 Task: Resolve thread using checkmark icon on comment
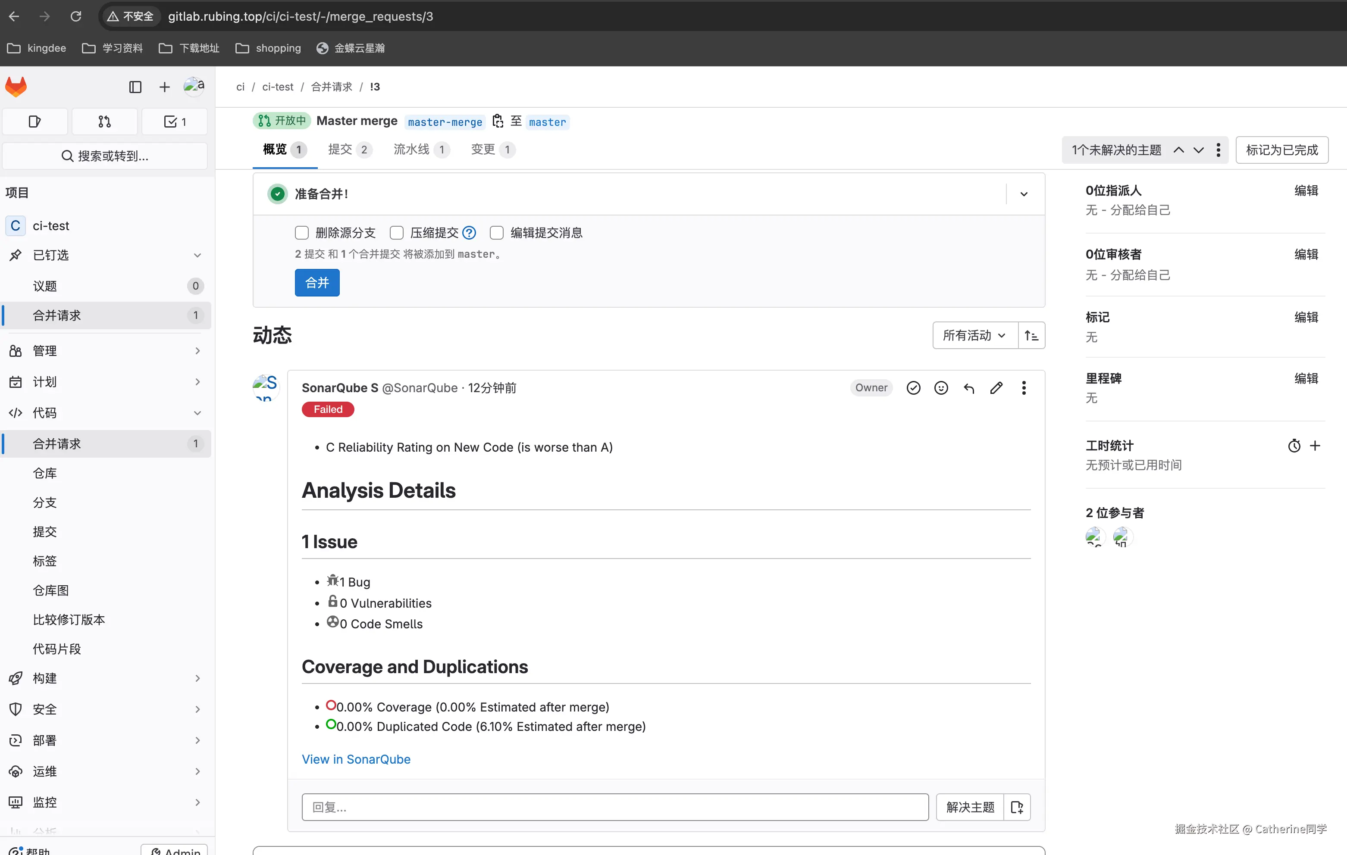[x=913, y=387]
